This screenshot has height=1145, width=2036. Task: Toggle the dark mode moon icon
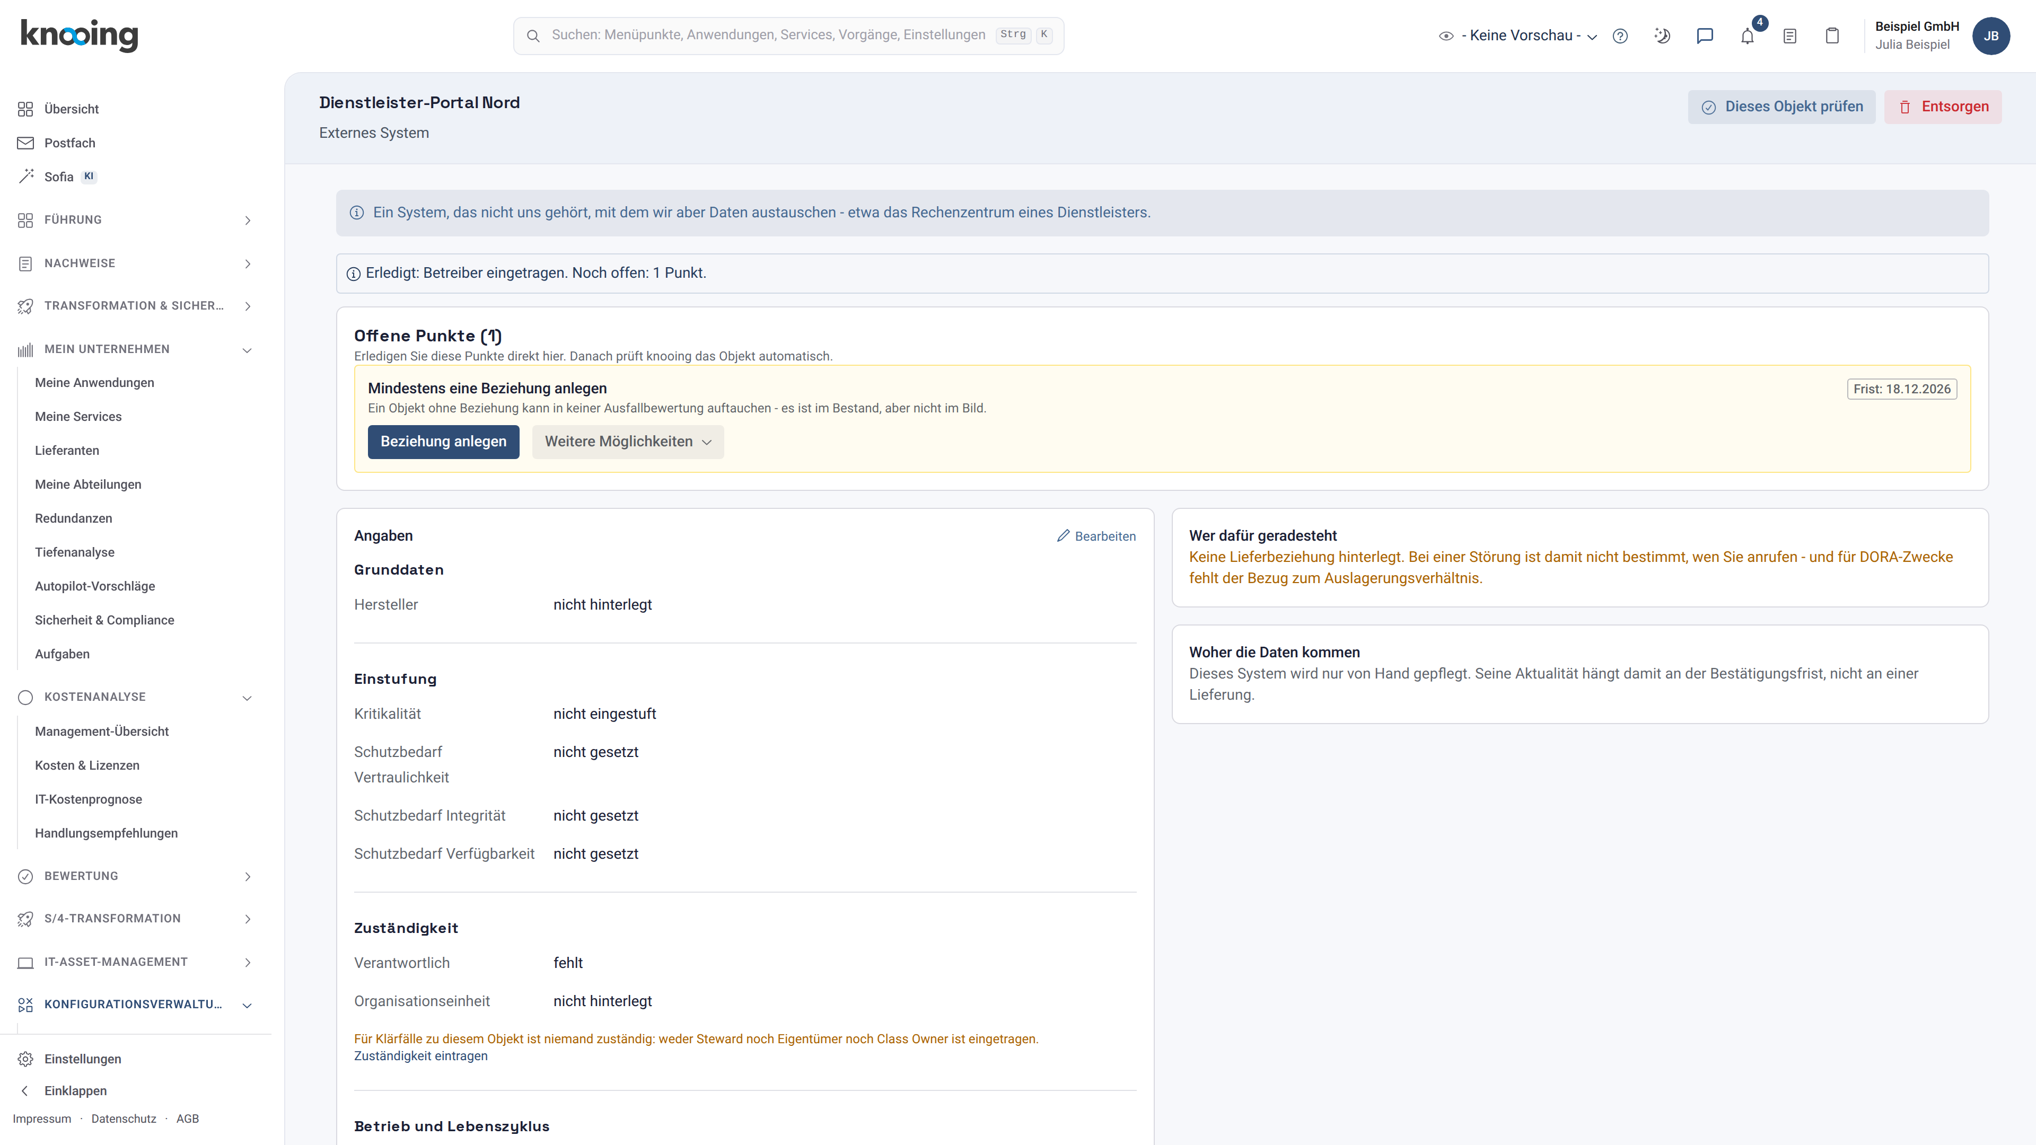tap(1662, 36)
